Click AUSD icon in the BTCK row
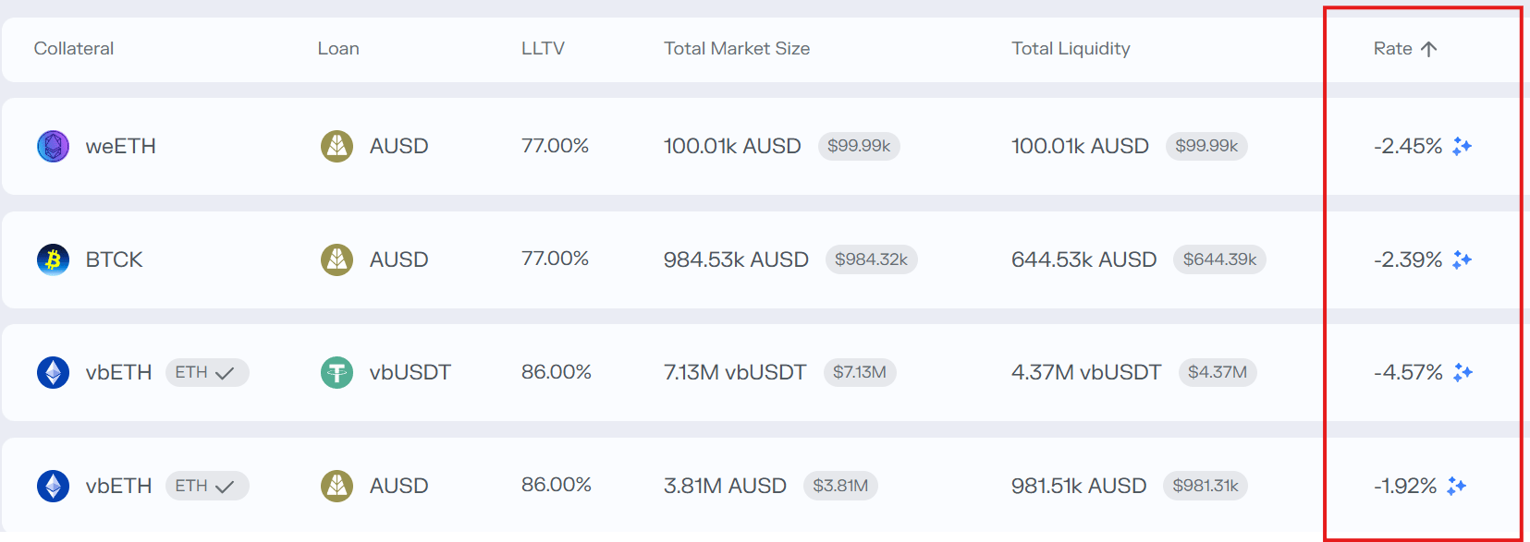 coord(337,259)
